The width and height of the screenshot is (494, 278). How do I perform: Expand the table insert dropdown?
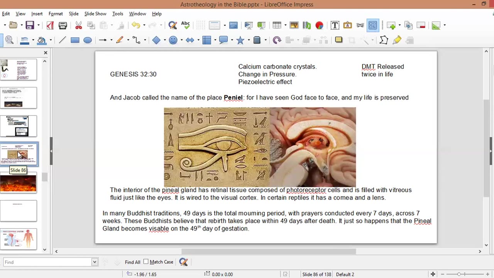(x=285, y=25)
